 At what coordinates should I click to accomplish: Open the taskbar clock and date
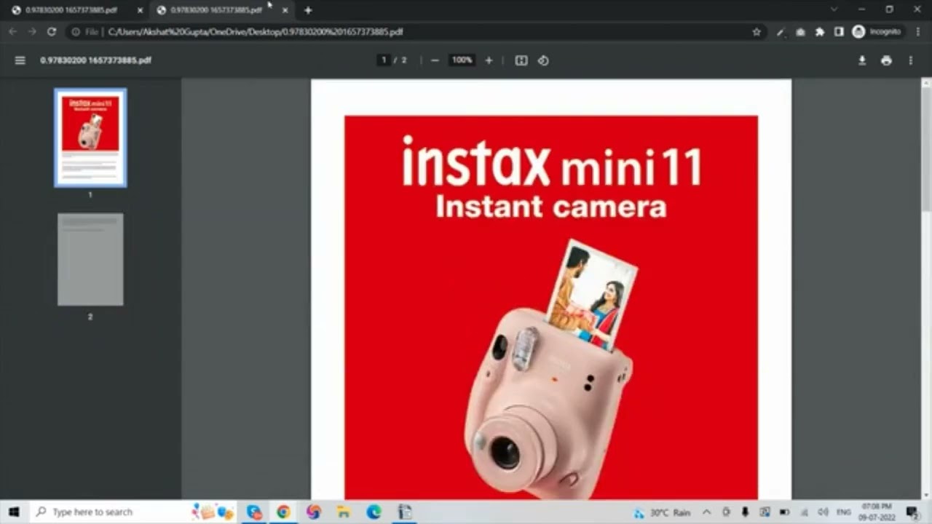coord(876,512)
